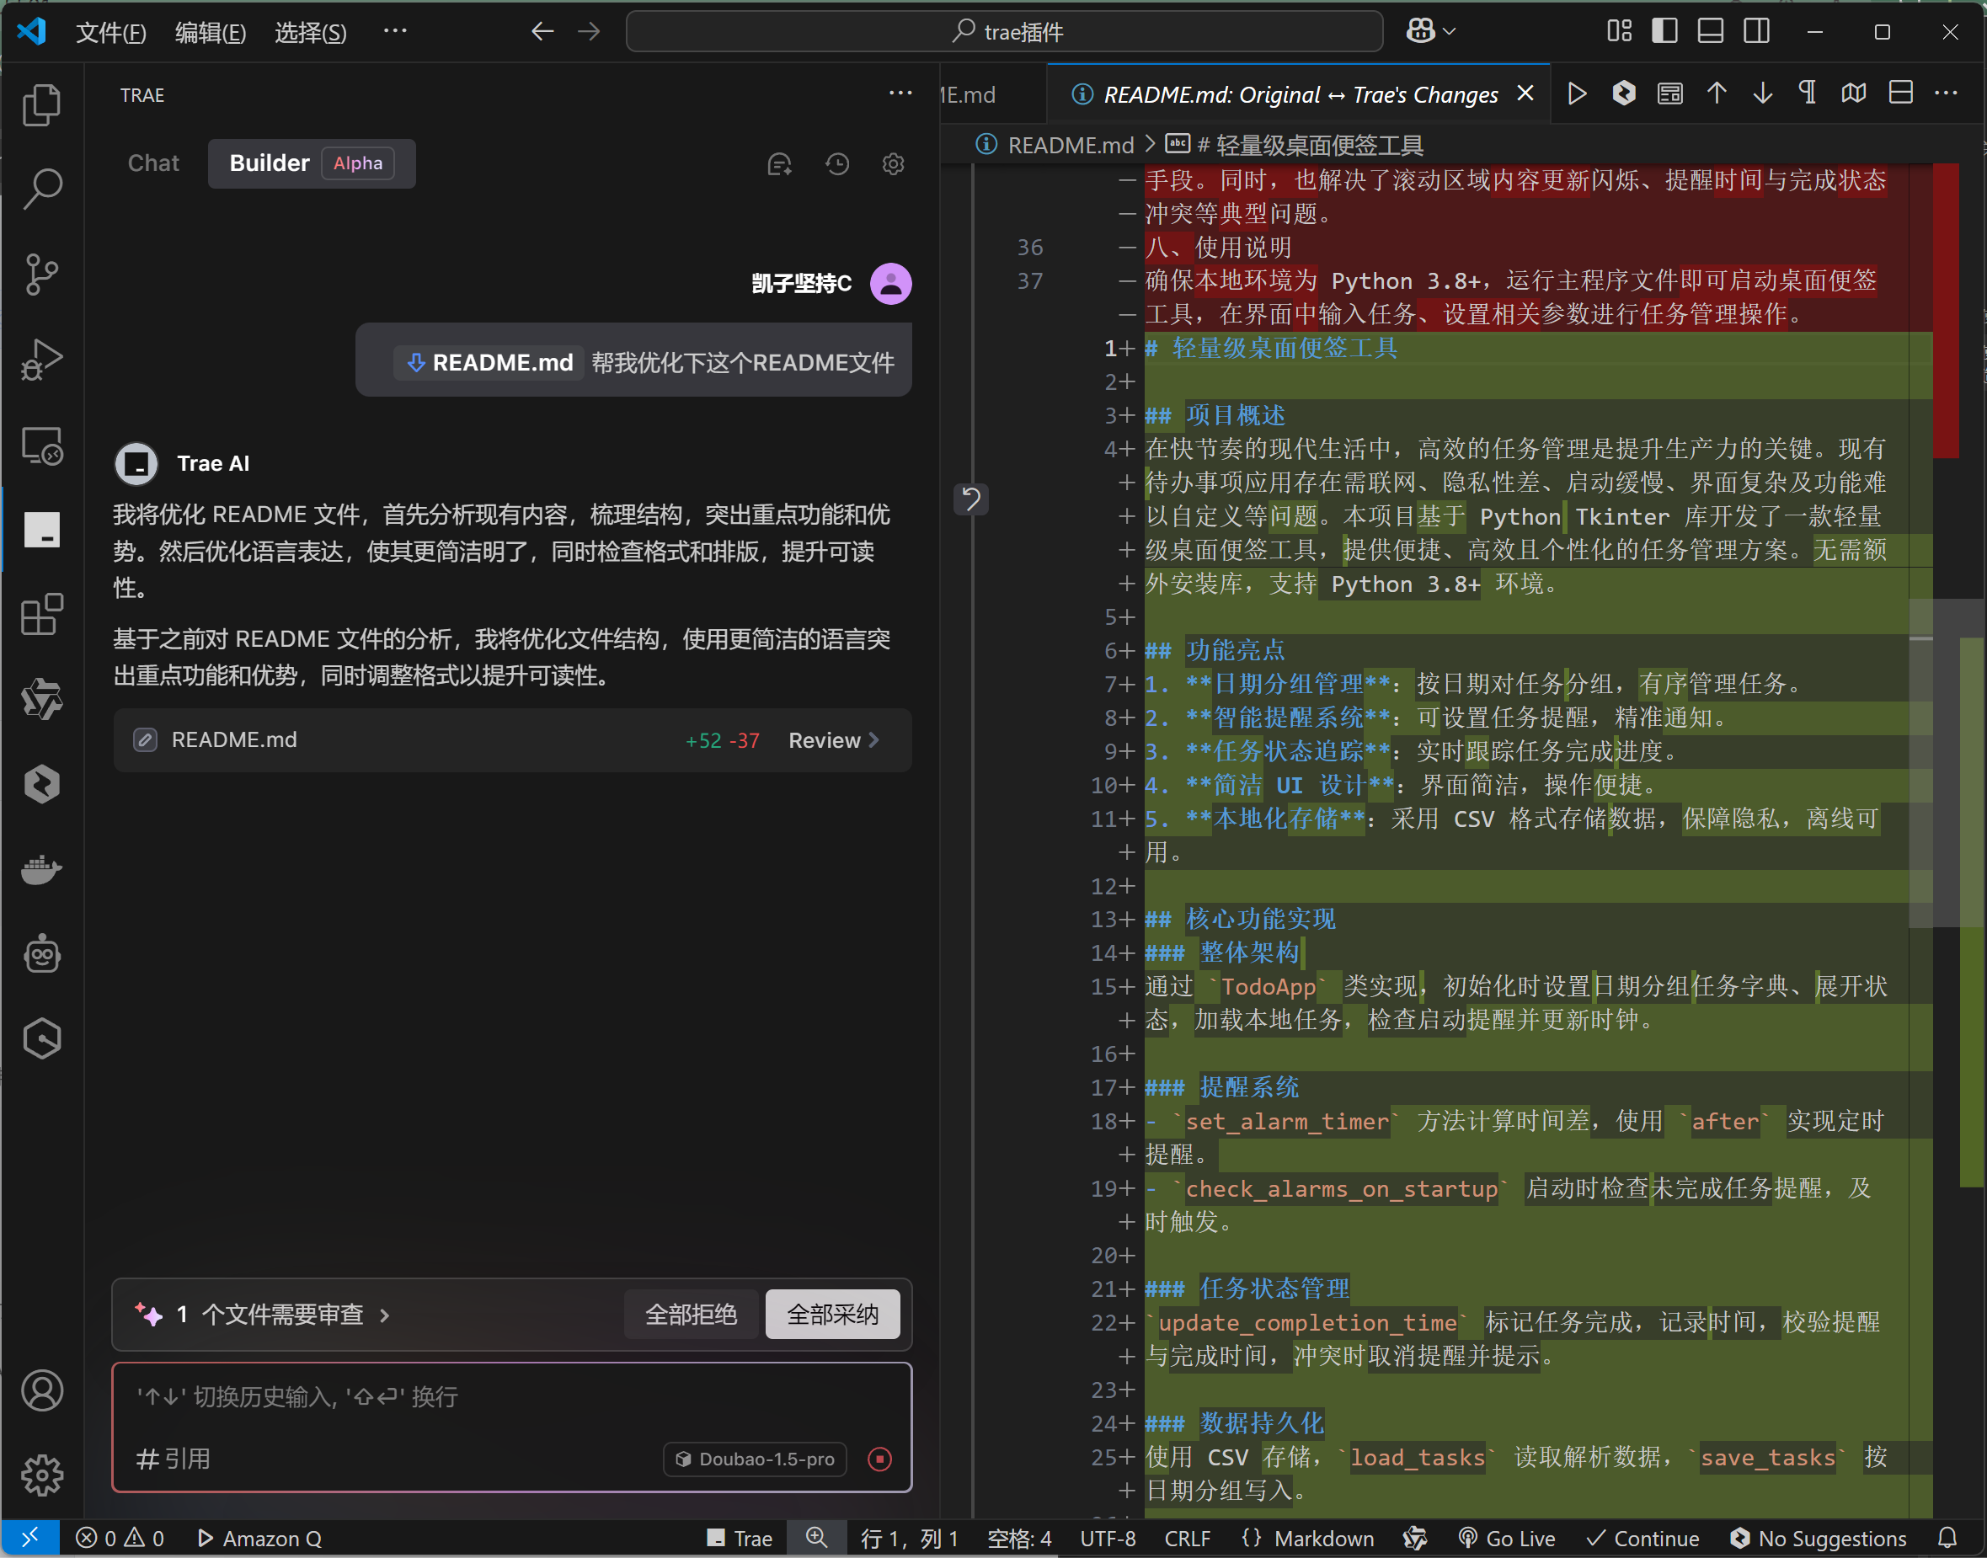Open the 编辑(E) menu
This screenshot has height=1558, width=1987.
[210, 33]
